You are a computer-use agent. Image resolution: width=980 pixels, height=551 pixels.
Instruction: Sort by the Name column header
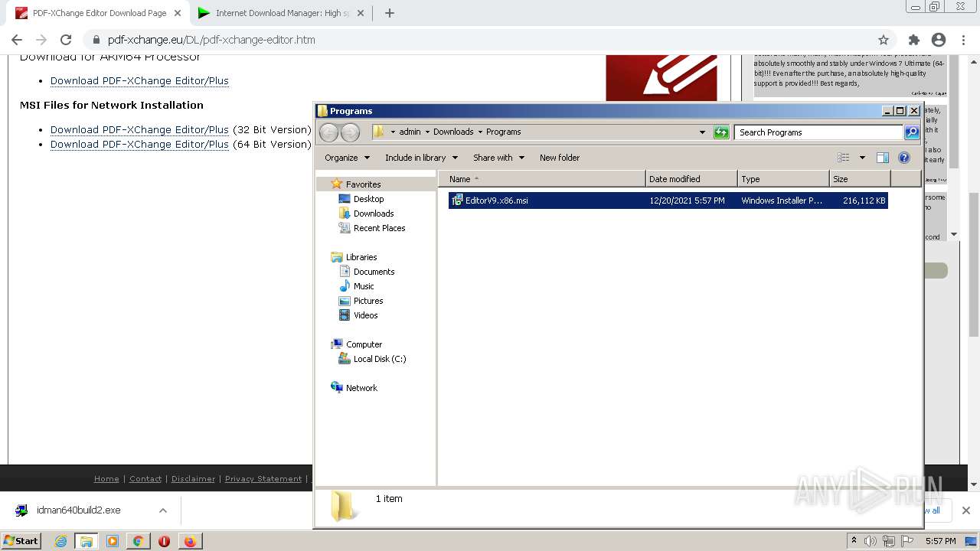[x=542, y=179]
